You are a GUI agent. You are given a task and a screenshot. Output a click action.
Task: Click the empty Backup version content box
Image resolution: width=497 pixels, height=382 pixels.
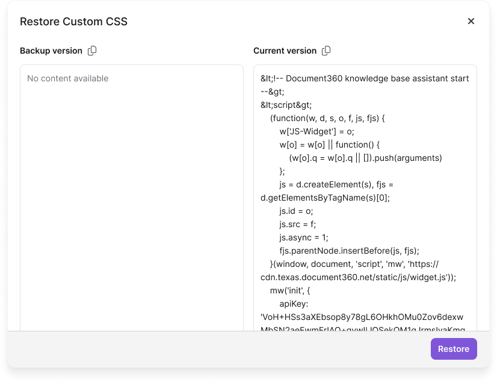tap(132, 198)
